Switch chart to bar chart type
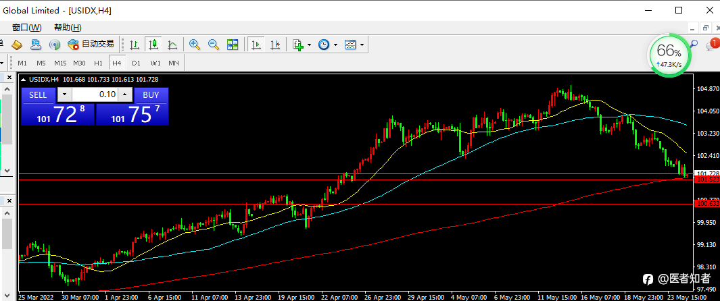The height and width of the screenshot is (301, 720). pyautogui.click(x=135, y=45)
